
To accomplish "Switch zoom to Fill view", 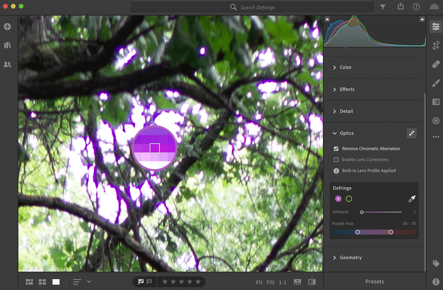I will [x=270, y=282].
